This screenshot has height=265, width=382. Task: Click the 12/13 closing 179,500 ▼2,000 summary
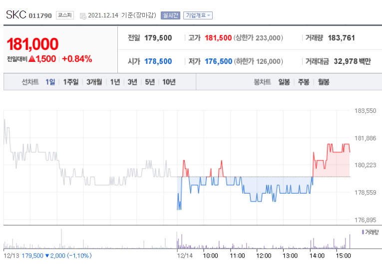pos(56,256)
